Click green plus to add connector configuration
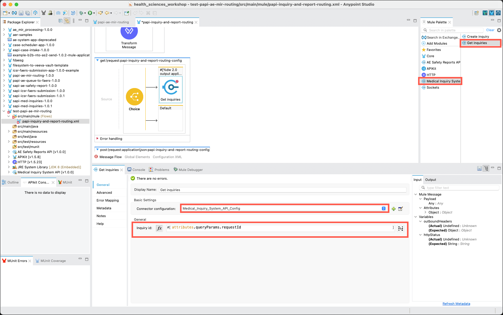 394,209
